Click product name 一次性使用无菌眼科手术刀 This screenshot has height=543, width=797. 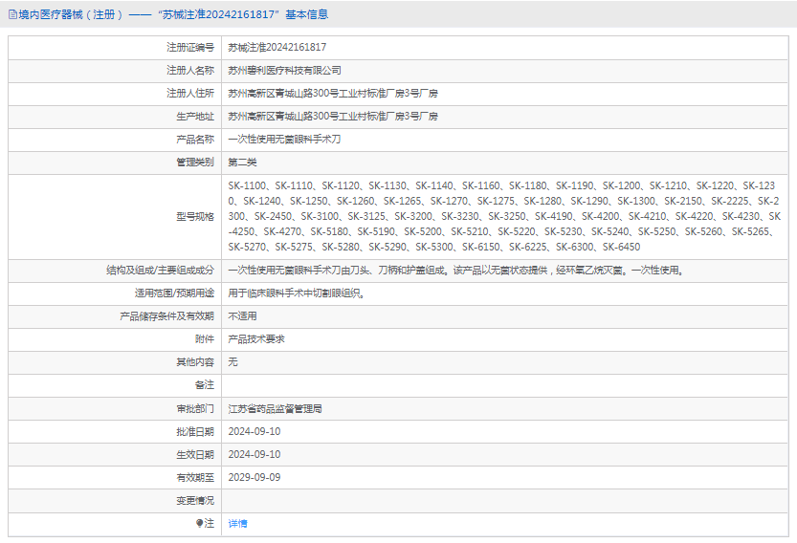pos(284,139)
